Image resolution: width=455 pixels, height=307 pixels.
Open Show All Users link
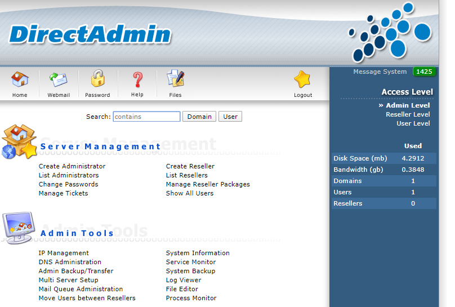[x=189, y=193]
